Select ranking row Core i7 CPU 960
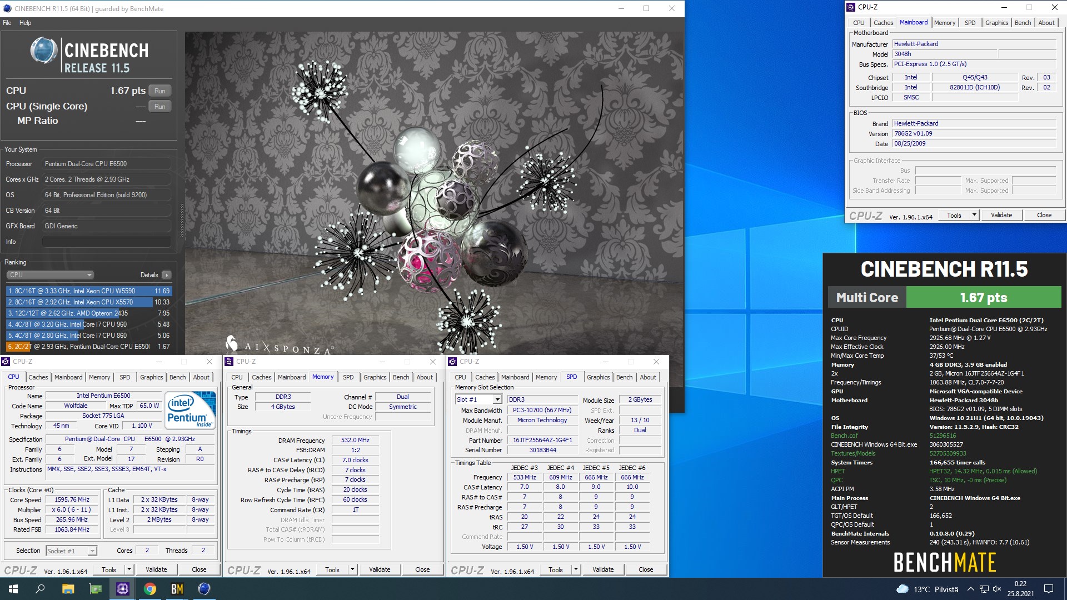Image resolution: width=1067 pixels, height=600 pixels. 89,324
